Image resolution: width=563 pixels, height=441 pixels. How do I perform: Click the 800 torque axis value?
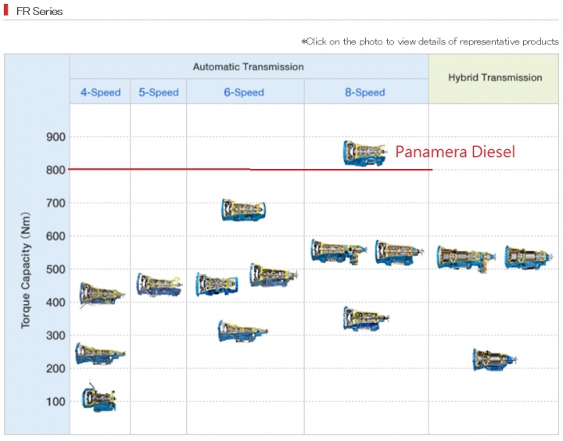pyautogui.click(x=56, y=170)
